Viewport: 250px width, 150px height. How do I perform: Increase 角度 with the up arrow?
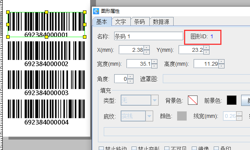(130, 77)
